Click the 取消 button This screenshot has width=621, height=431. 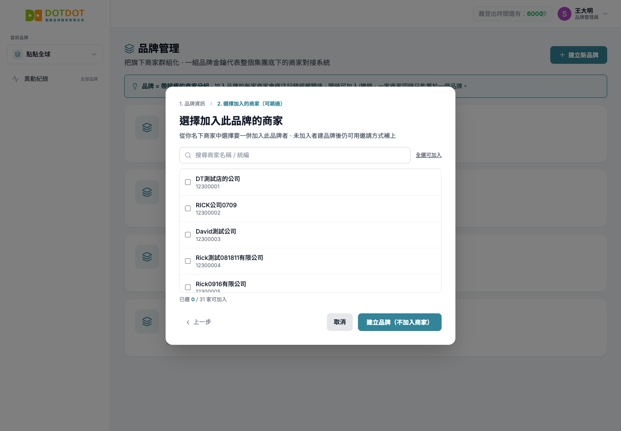pyautogui.click(x=340, y=322)
